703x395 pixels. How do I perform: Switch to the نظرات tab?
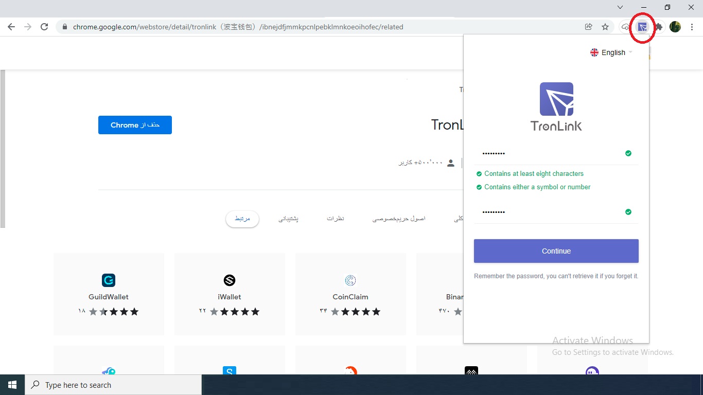point(335,219)
